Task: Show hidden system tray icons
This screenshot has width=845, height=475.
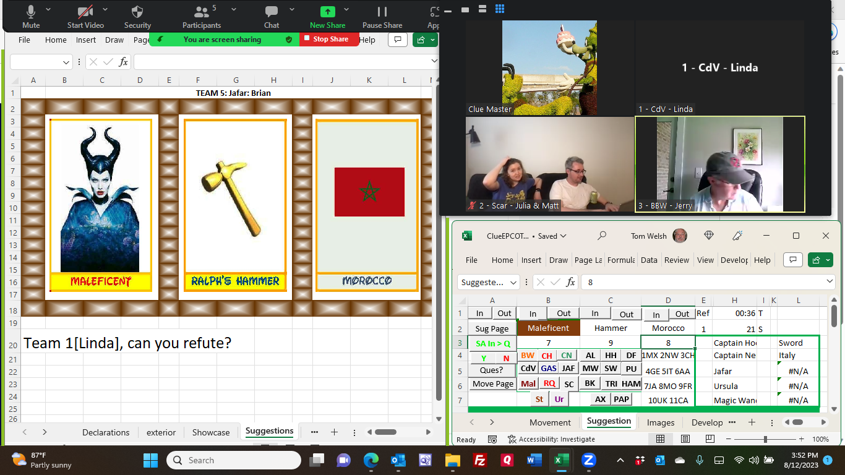Action: click(620, 460)
